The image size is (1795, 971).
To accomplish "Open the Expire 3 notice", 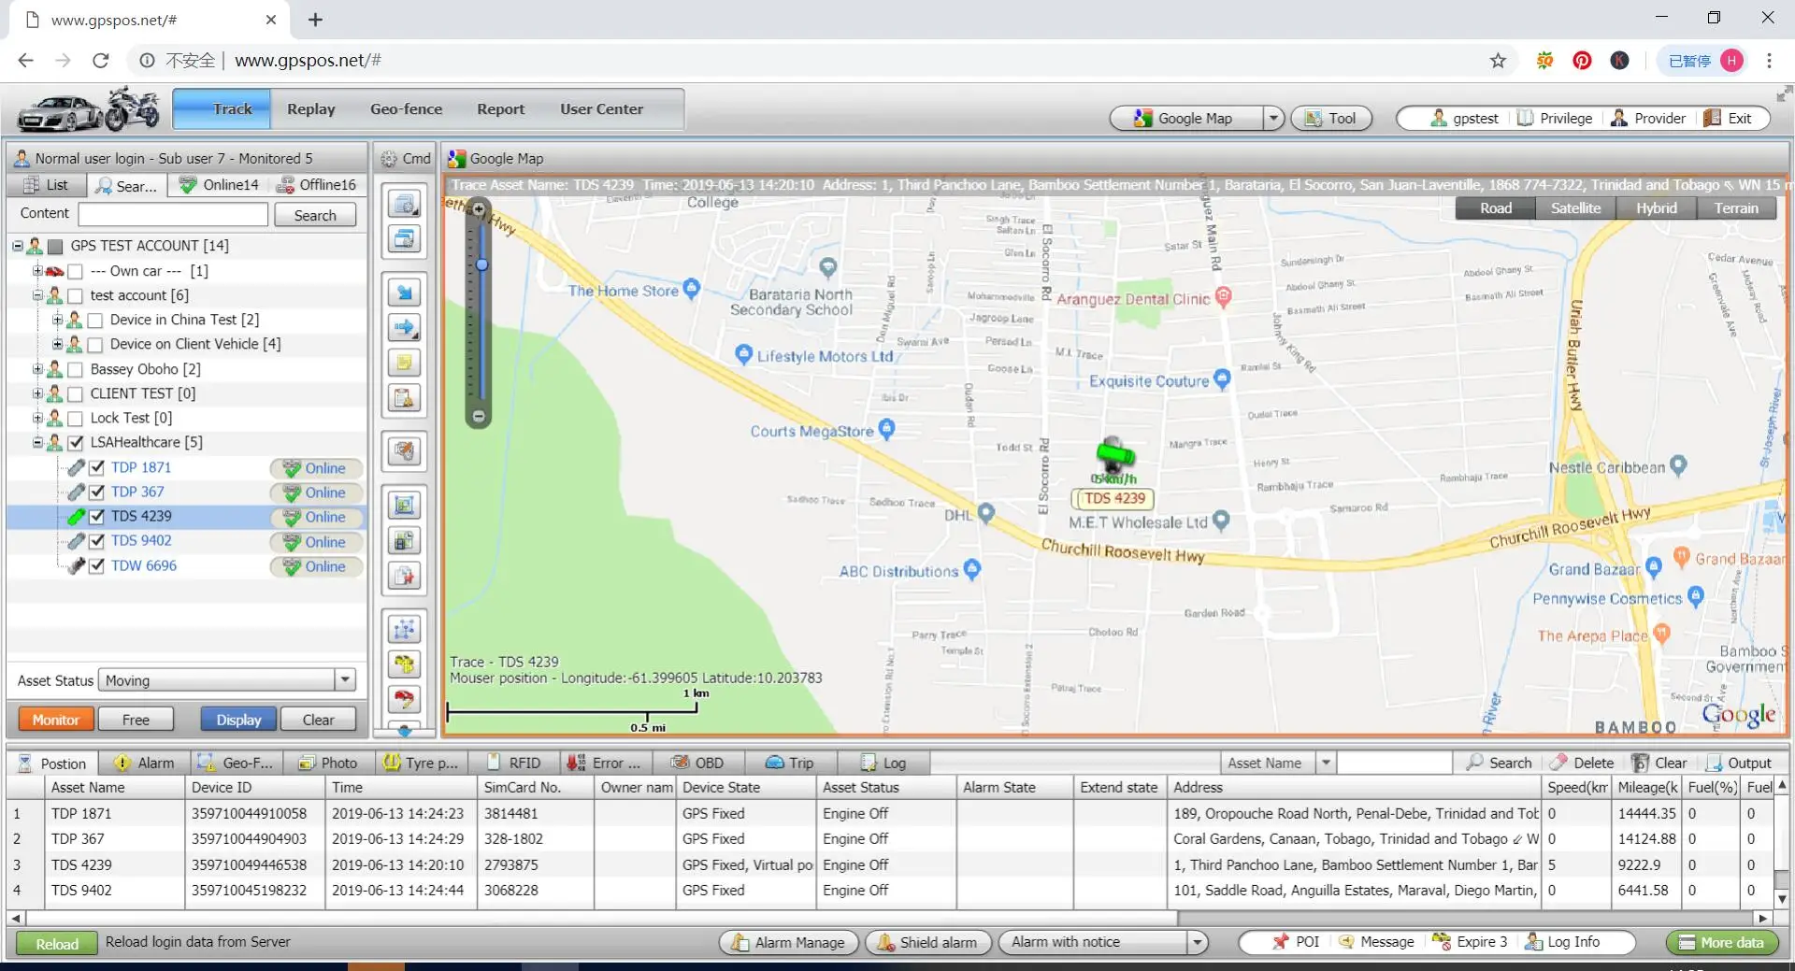I will [x=1471, y=942].
